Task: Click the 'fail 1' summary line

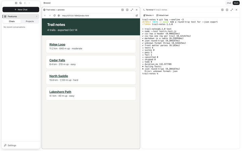Action: pos(147,55)
